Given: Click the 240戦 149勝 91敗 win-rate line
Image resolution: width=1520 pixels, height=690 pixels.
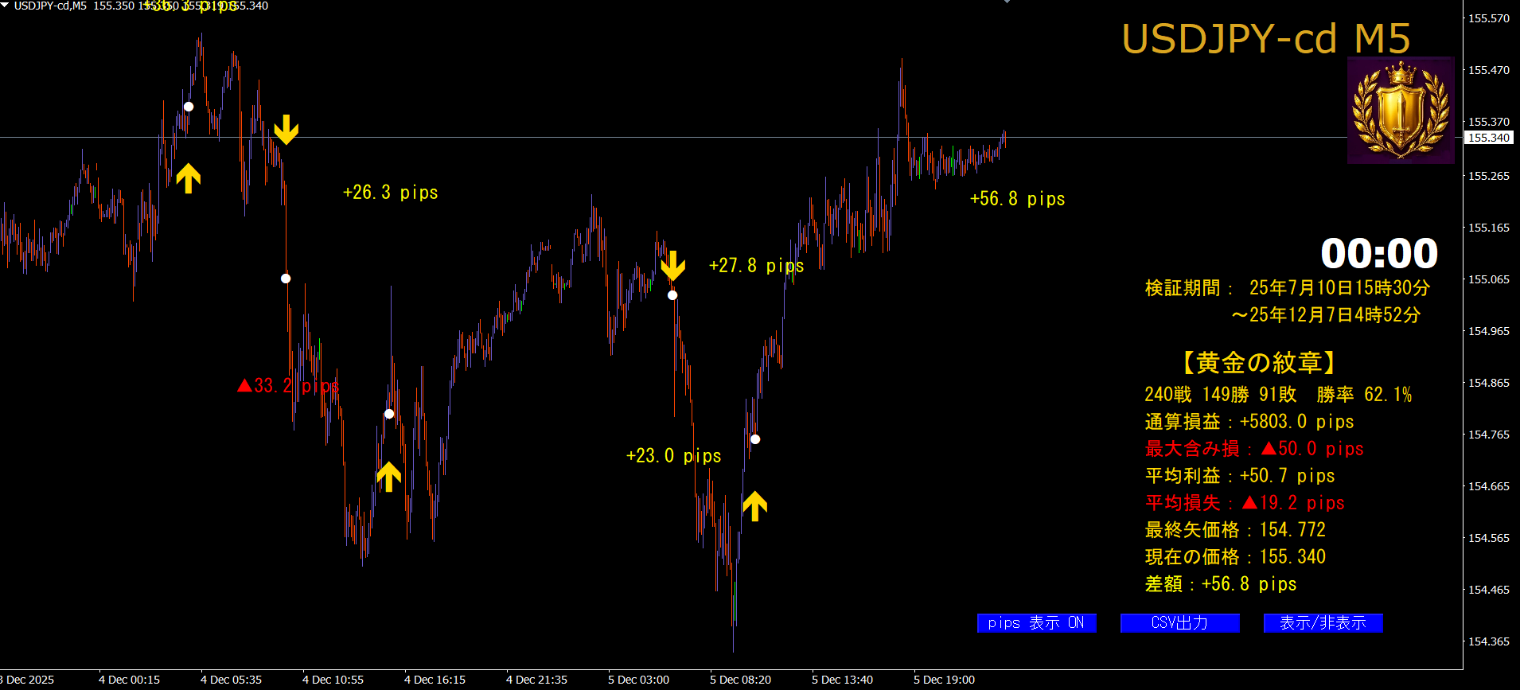Looking at the screenshot, I should (1278, 395).
